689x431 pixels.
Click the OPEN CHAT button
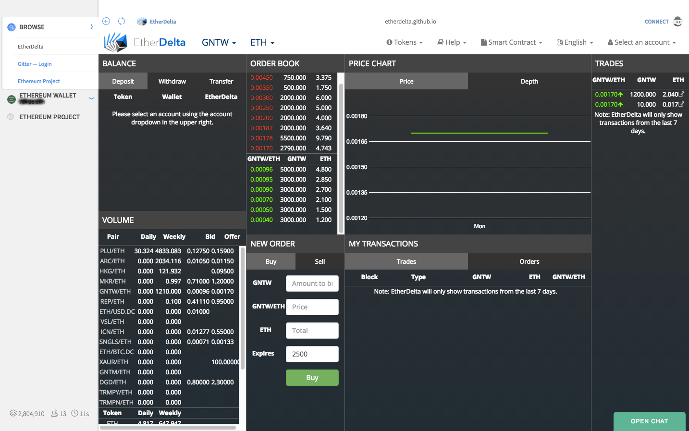(650, 421)
